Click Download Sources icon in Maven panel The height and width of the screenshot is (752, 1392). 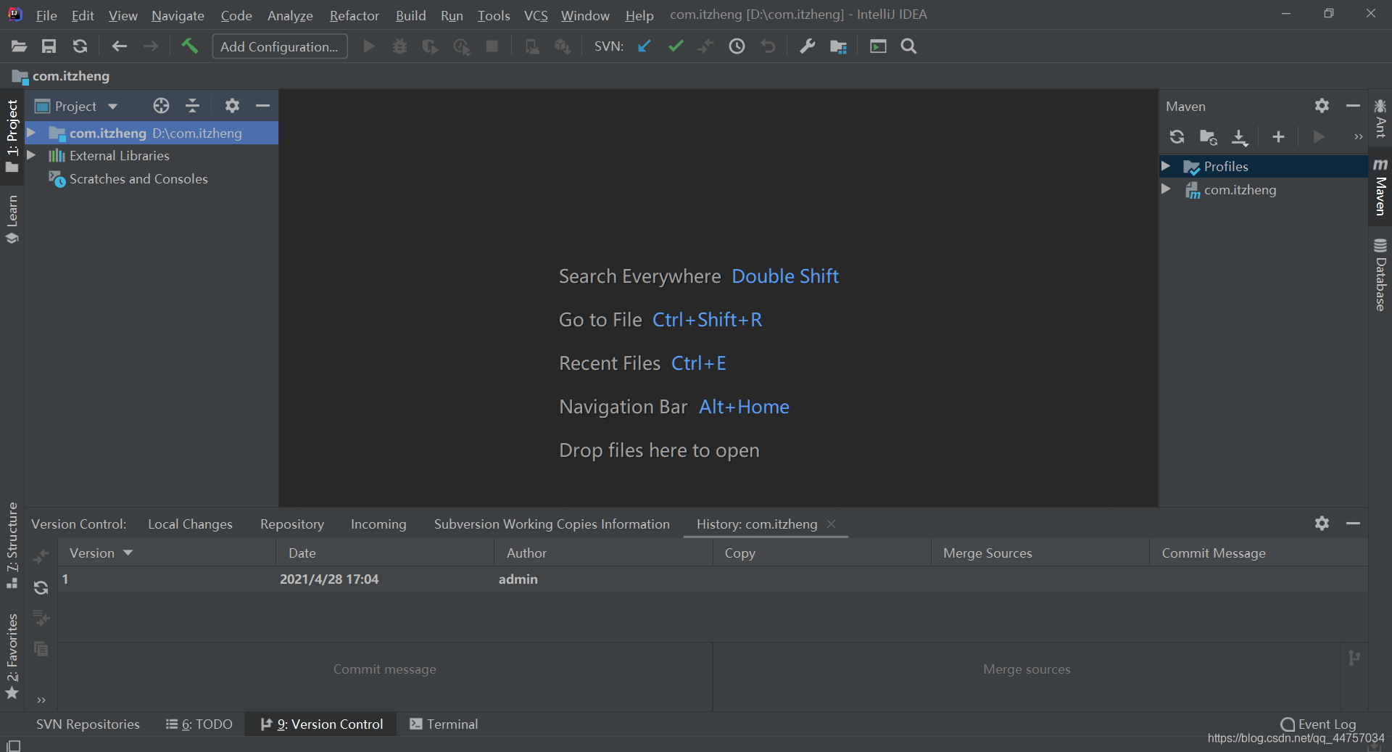1240,137
